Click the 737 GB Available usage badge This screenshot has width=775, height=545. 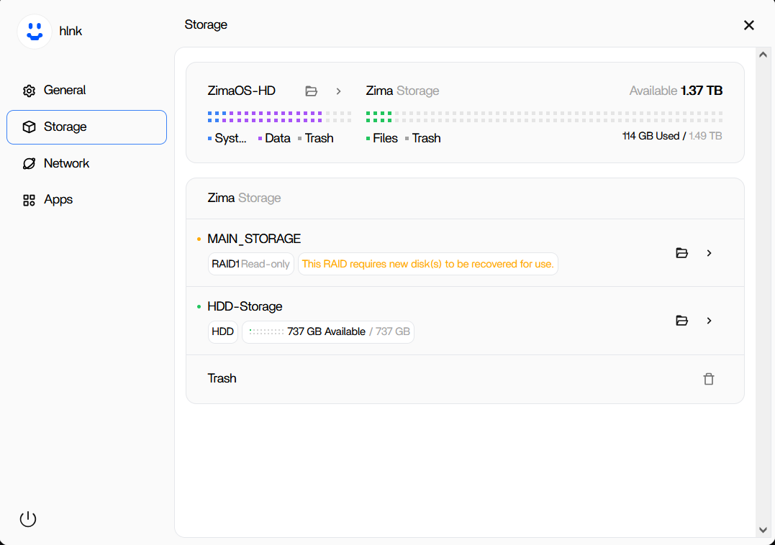[328, 331]
